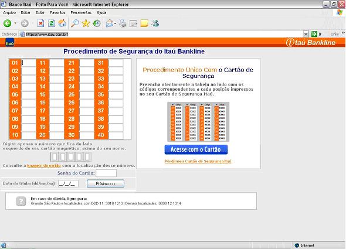The image size is (346, 249).
Task: Open the Favoritos menu
Action: [57, 12]
